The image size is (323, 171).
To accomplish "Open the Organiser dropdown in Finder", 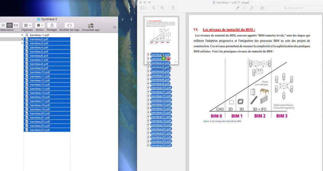I will point(27,25).
